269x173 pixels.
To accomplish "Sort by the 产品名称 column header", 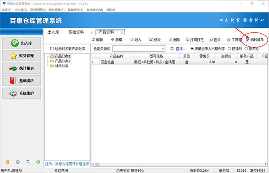I will [x=117, y=56].
